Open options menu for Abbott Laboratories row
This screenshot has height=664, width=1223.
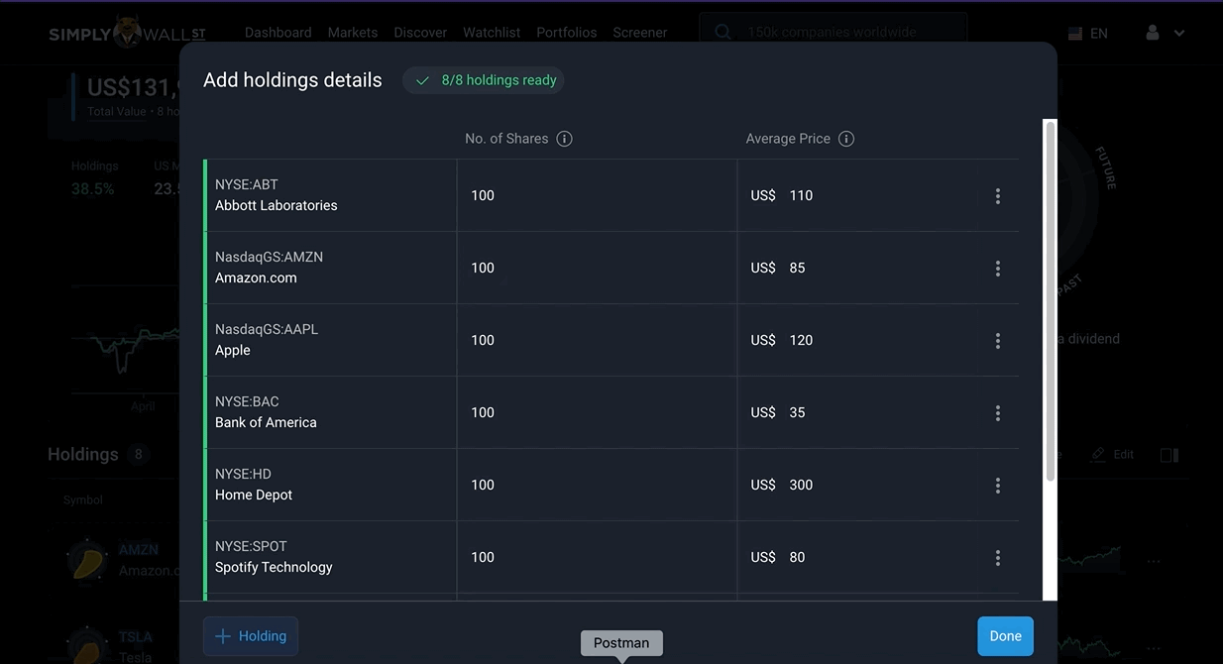coord(998,196)
